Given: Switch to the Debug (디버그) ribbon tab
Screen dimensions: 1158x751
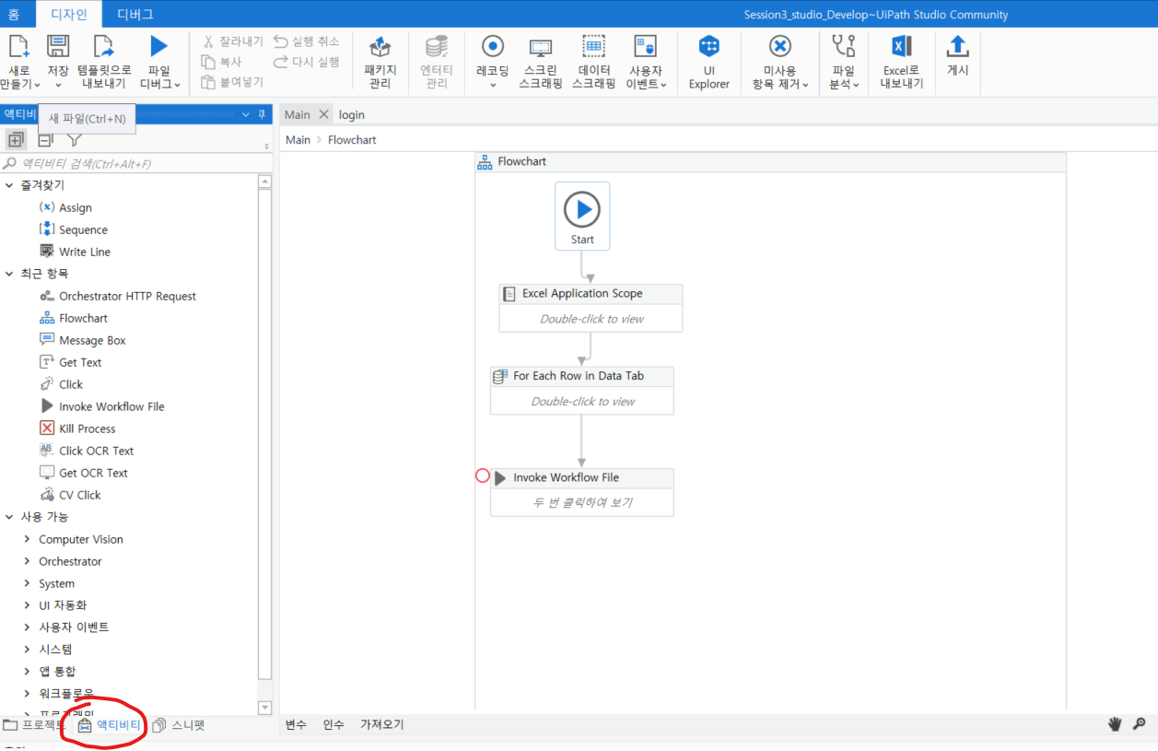Looking at the screenshot, I should 135,14.
